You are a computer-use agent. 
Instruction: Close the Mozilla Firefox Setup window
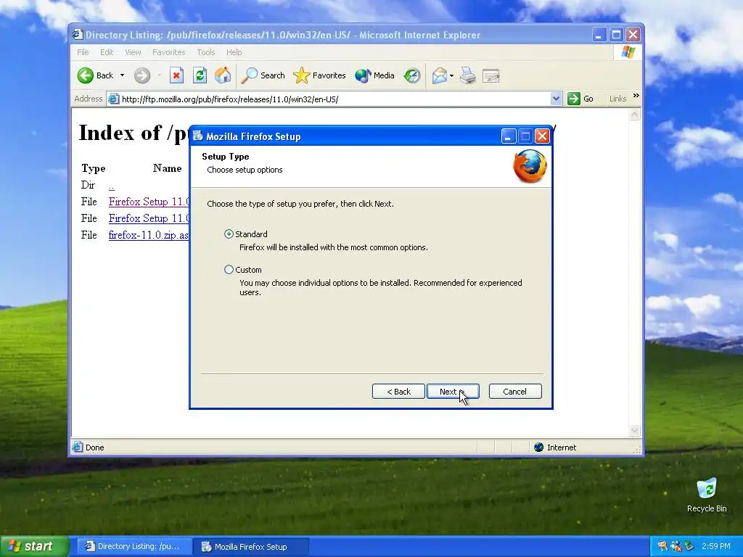[542, 136]
